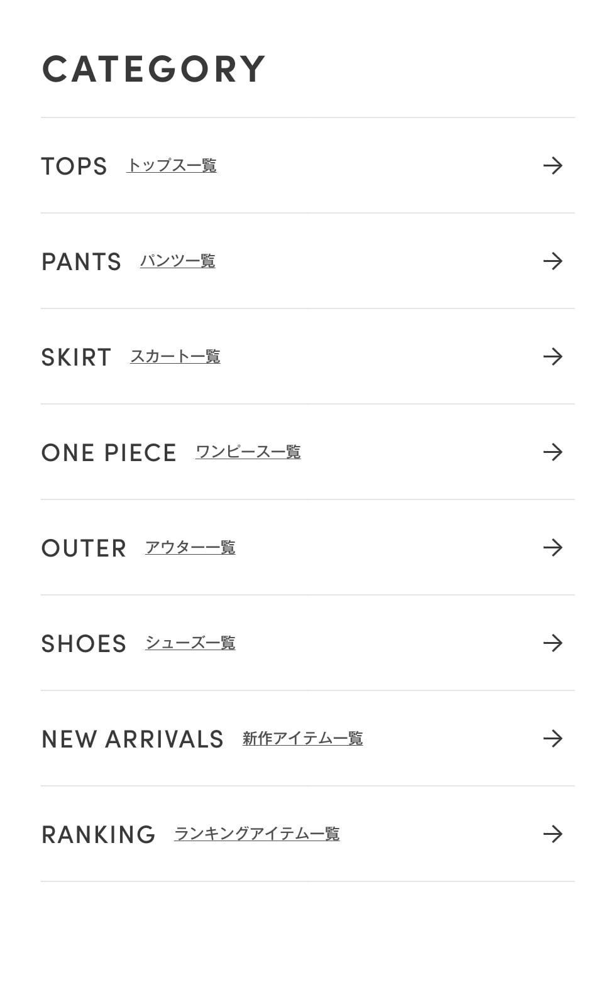
Task: Select the NEW ARRIVALS arrow icon
Action: tap(553, 739)
